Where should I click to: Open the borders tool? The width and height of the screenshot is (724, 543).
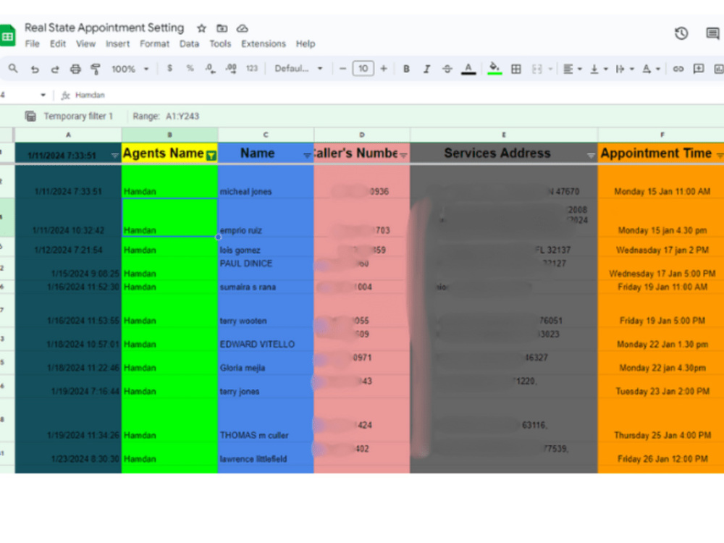click(516, 69)
